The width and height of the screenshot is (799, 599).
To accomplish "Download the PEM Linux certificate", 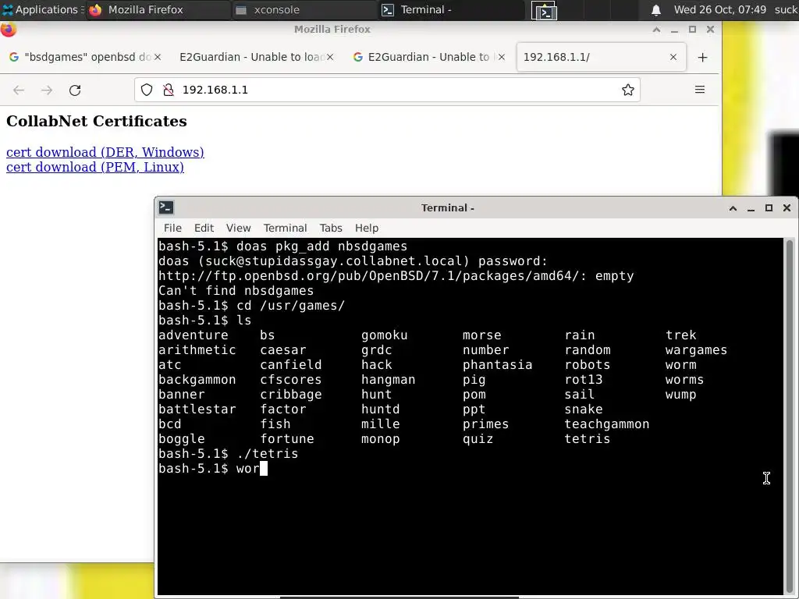I will point(94,167).
